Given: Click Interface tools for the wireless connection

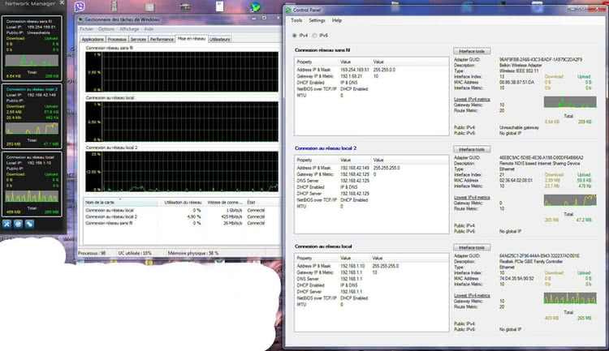Looking at the screenshot, I should 472,51.
